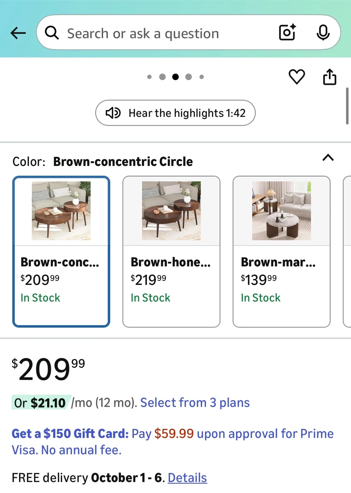Click the page scrollbar handle

(347, 106)
